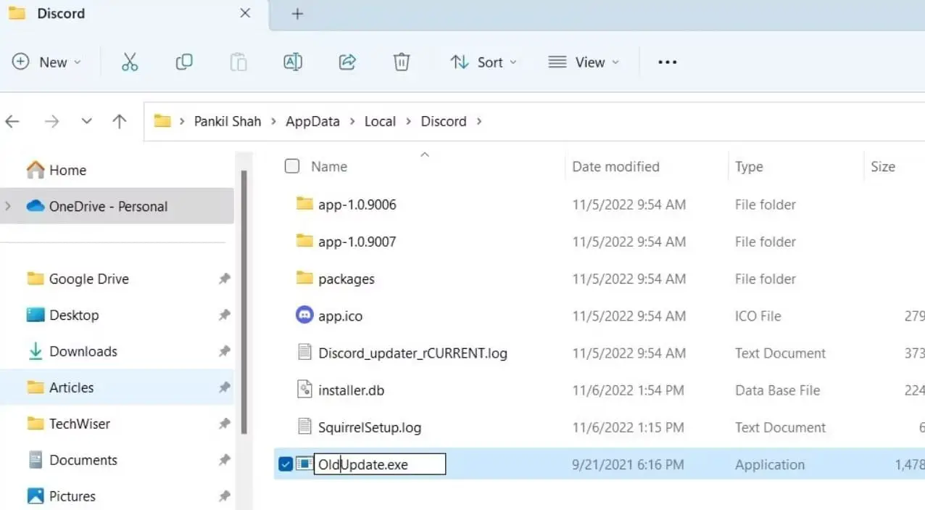Screen dimensions: 925x510
Task: Go back with the left arrow
Action: tap(13, 122)
